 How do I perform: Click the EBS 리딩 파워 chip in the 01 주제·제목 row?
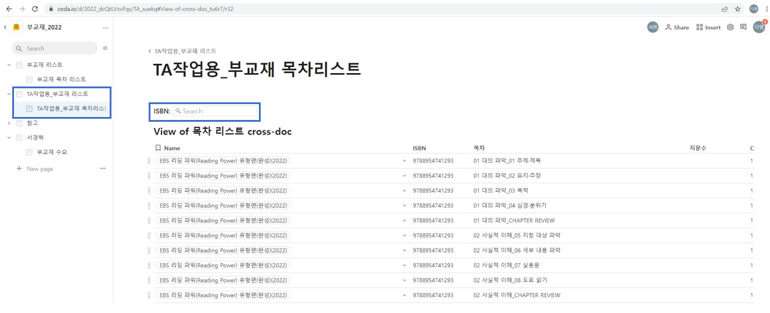(x=224, y=161)
